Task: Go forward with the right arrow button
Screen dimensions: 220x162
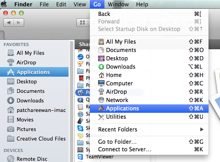Action: (19, 23)
